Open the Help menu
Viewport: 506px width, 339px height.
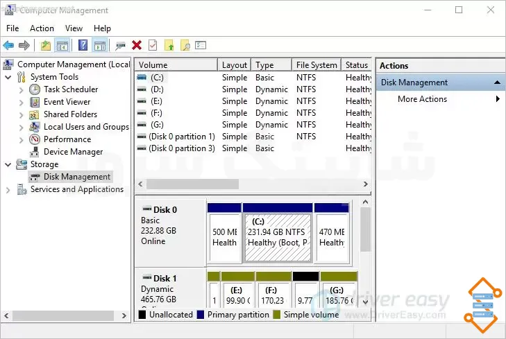coord(102,28)
